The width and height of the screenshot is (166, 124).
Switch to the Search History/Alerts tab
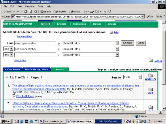pos(36,69)
